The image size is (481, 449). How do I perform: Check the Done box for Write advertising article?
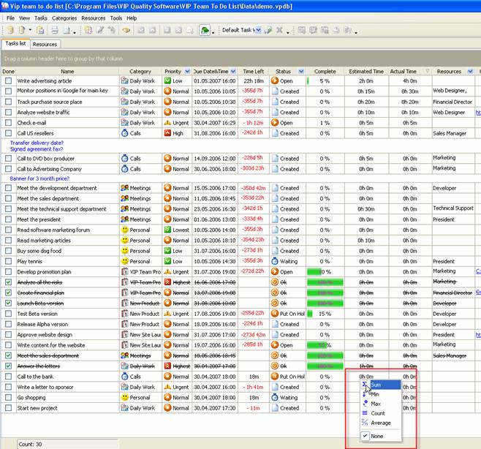8,81
